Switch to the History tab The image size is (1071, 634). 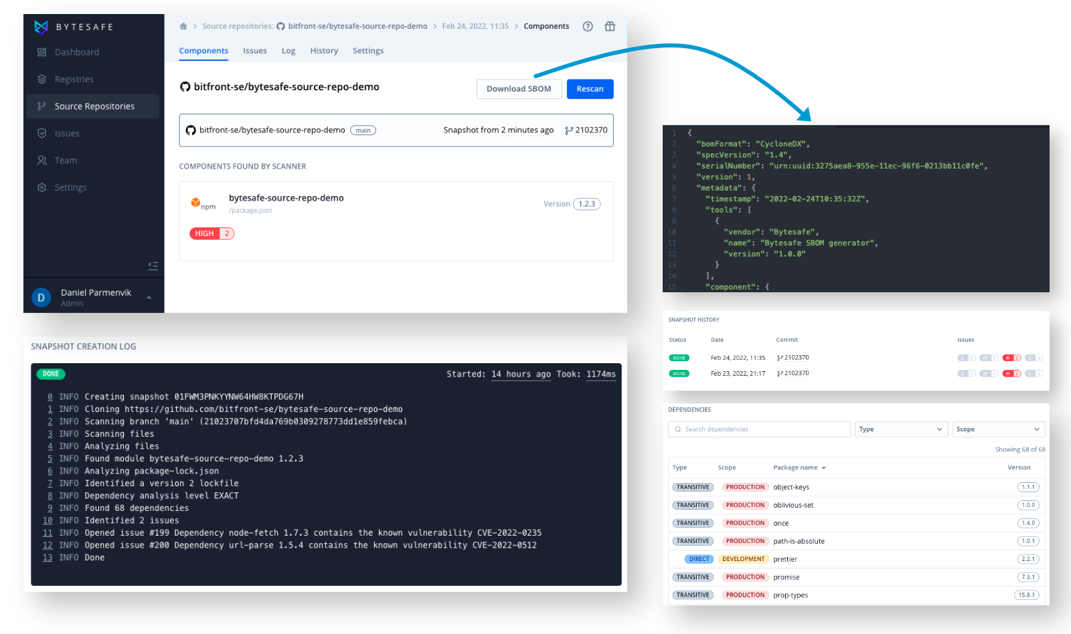coord(324,51)
